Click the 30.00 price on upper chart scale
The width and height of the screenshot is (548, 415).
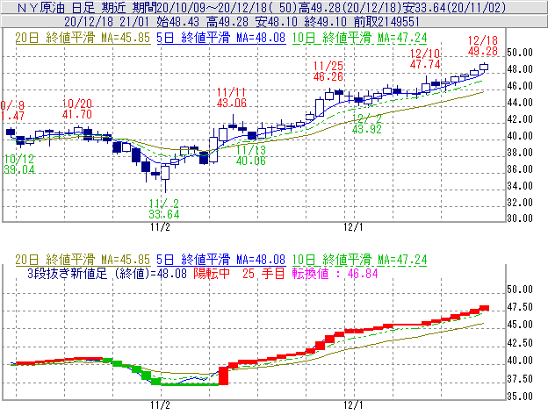520,218
